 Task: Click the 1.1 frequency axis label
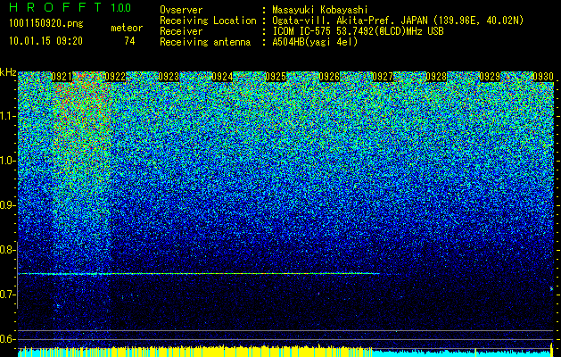pyautogui.click(x=8, y=116)
